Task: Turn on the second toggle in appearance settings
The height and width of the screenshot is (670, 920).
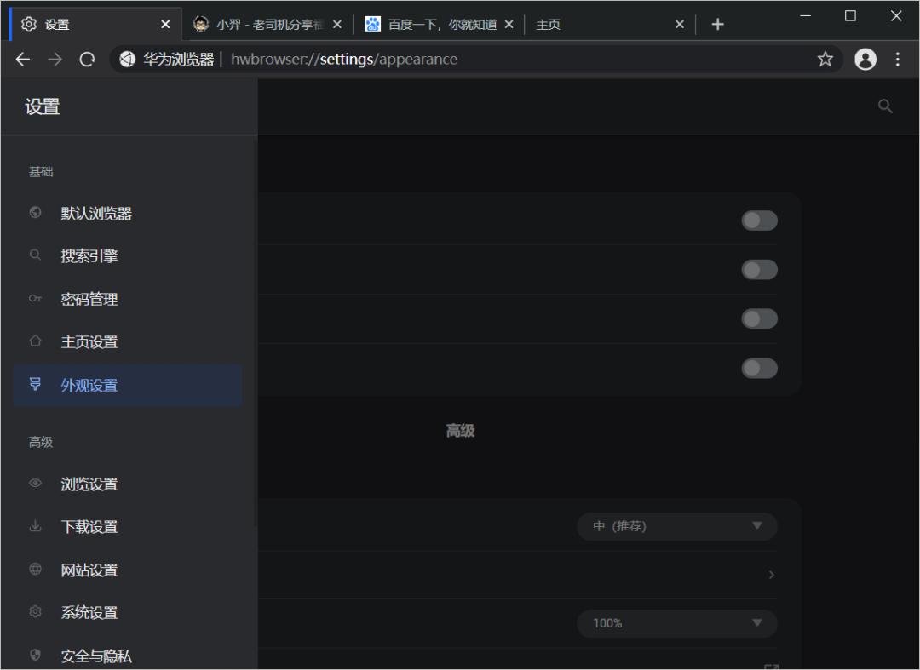Action: 758,270
